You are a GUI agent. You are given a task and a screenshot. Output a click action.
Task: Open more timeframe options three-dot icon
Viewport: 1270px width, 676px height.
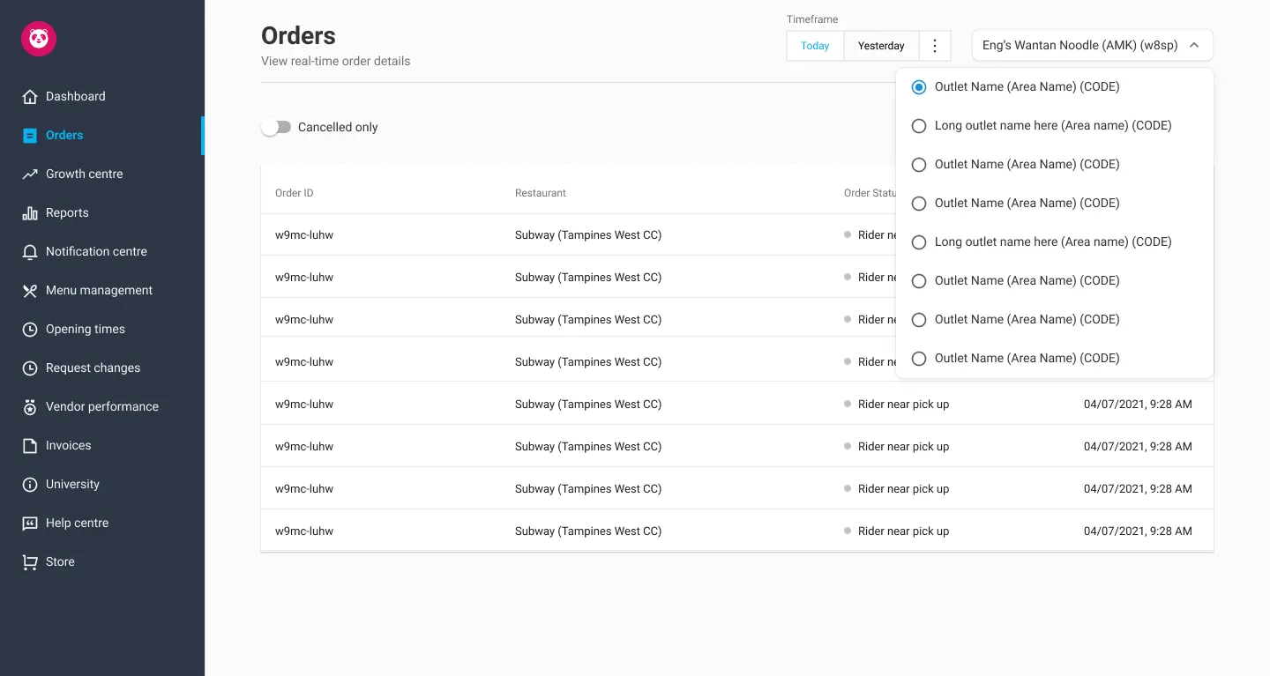[935, 46]
